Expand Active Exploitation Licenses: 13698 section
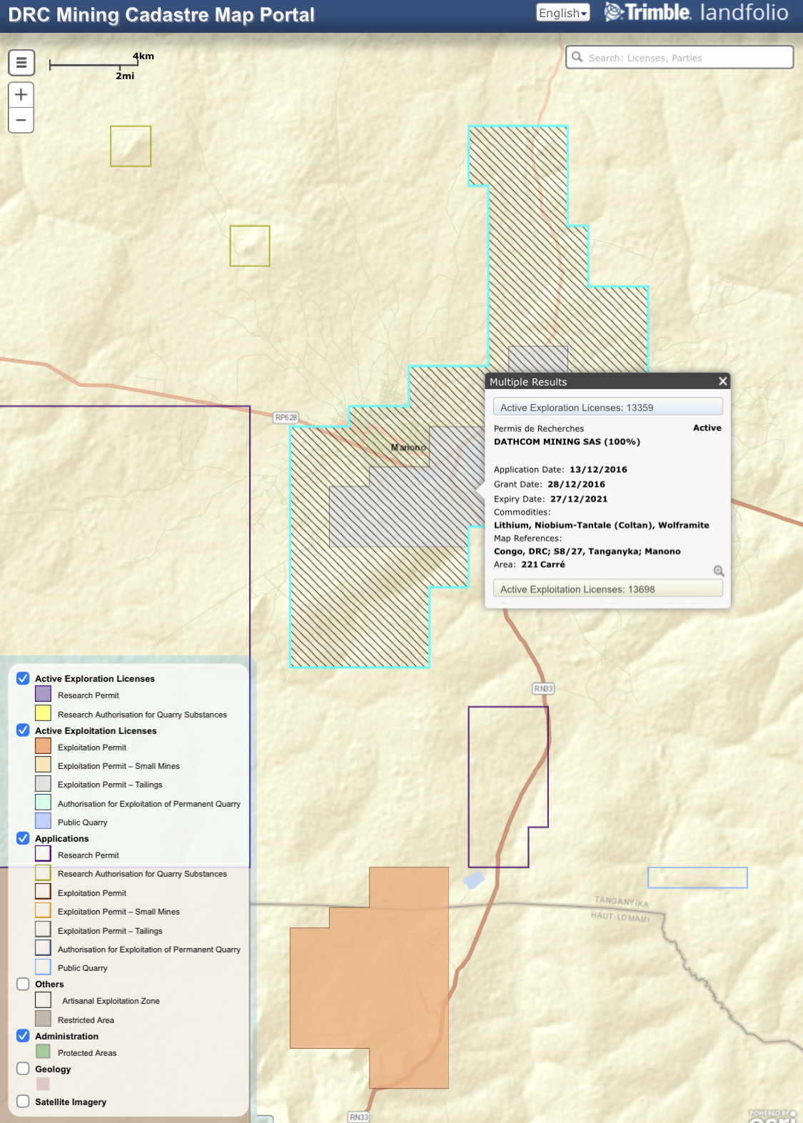Image resolution: width=803 pixels, height=1123 pixels. point(607,589)
